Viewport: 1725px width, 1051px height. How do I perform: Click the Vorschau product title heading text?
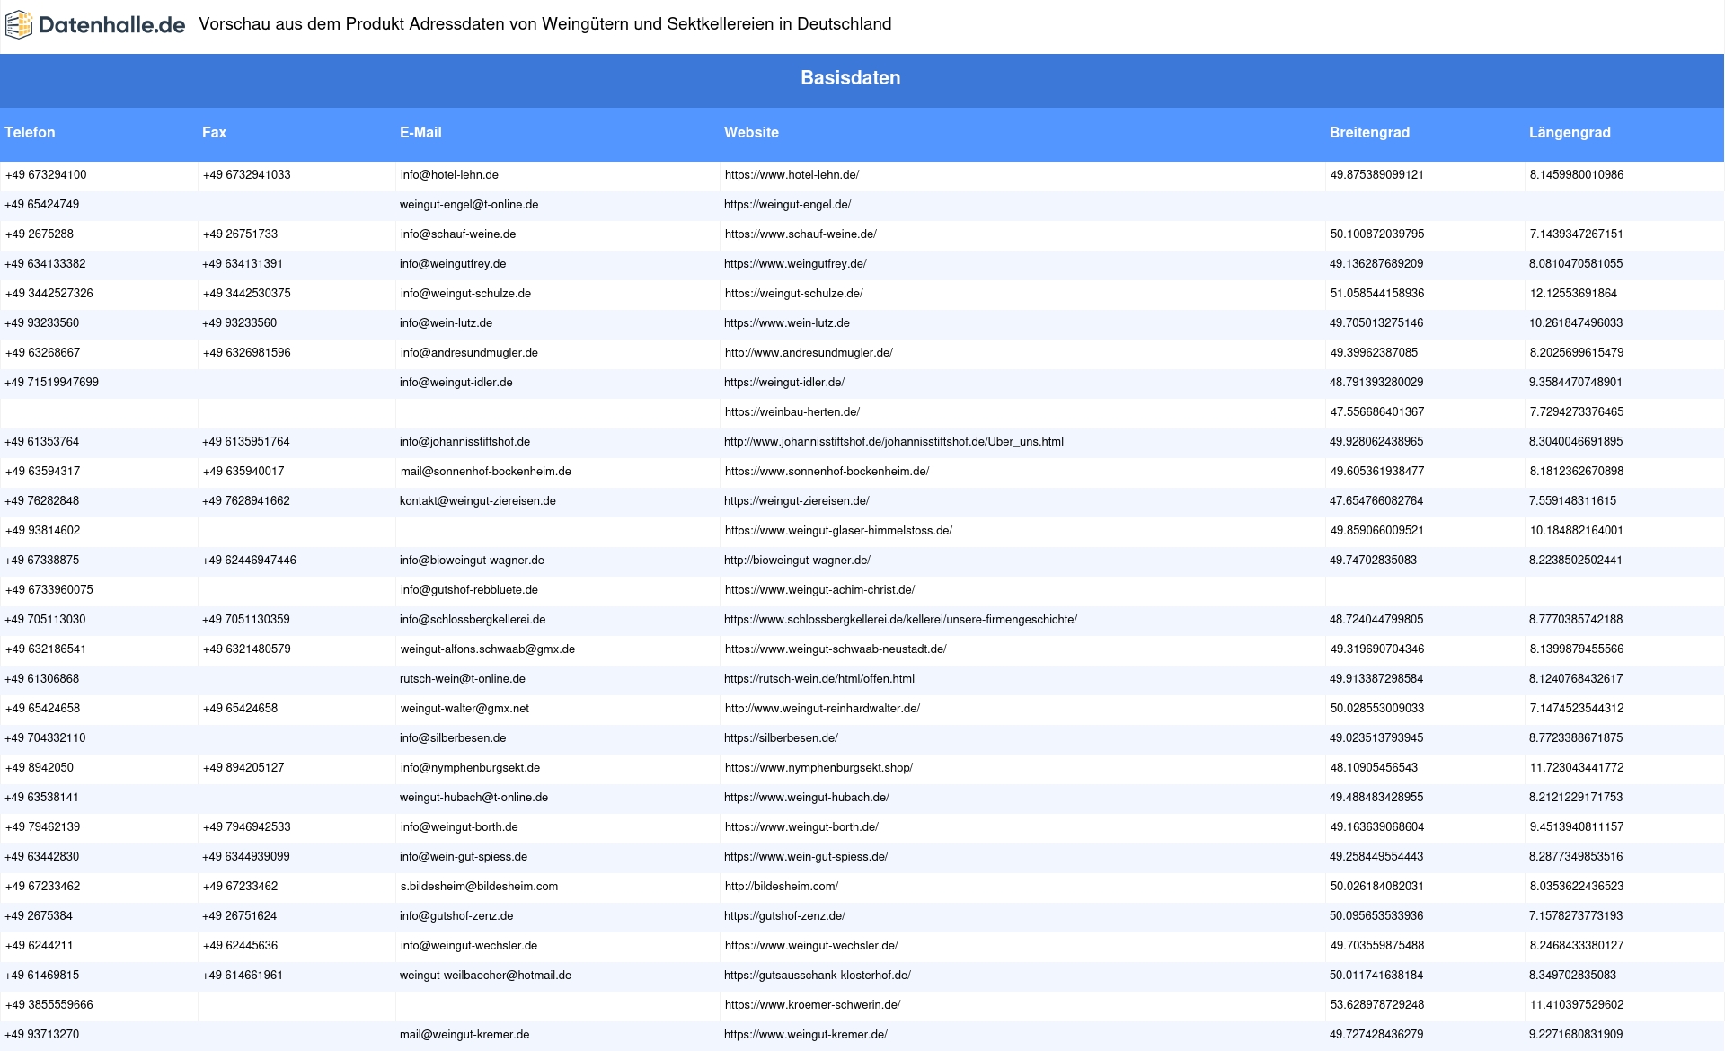[x=545, y=24]
